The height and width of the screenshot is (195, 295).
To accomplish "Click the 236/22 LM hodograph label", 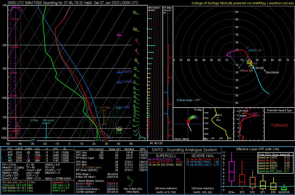I will 255,50.
